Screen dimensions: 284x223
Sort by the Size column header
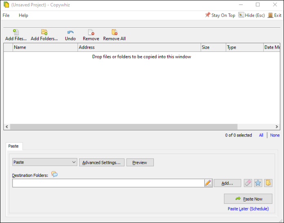pos(213,47)
